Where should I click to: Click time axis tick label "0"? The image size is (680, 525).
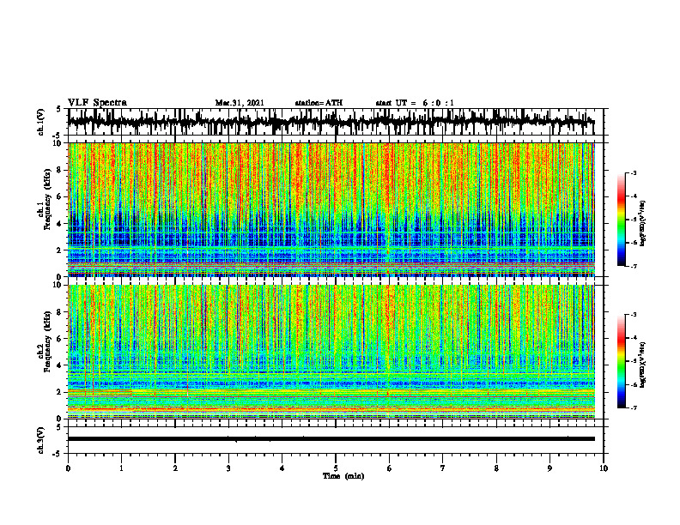[x=68, y=468]
